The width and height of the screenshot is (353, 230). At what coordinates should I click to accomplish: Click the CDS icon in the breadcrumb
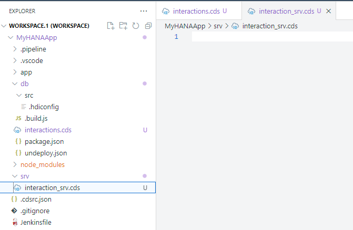point(235,26)
